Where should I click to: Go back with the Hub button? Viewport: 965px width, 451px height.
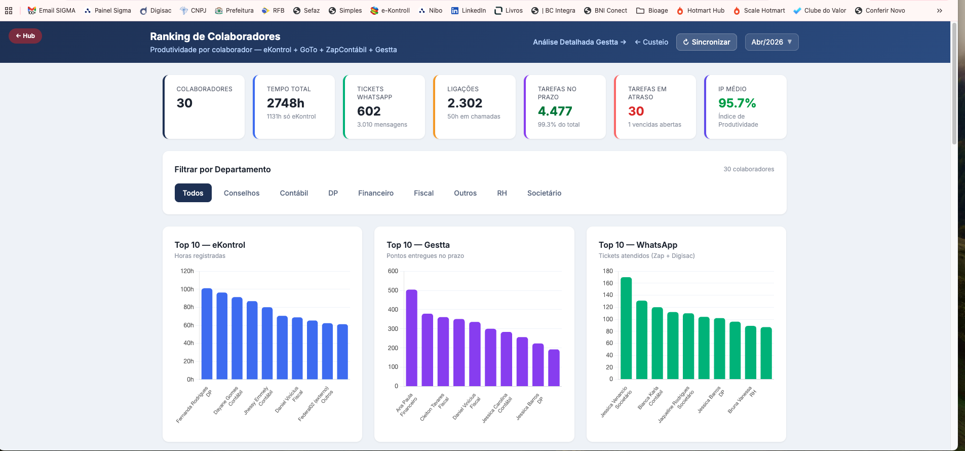coord(25,36)
